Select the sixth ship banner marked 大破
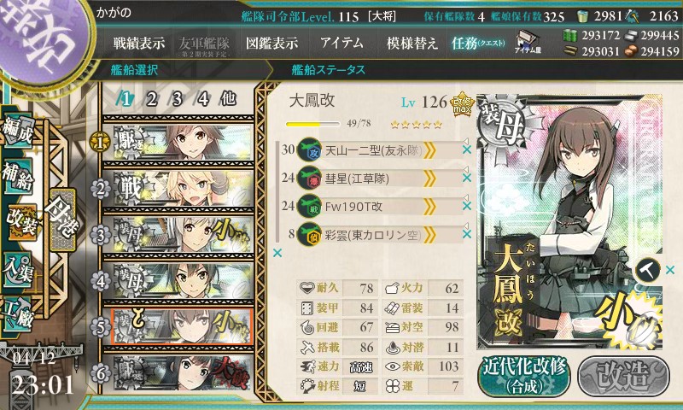 tap(178, 373)
